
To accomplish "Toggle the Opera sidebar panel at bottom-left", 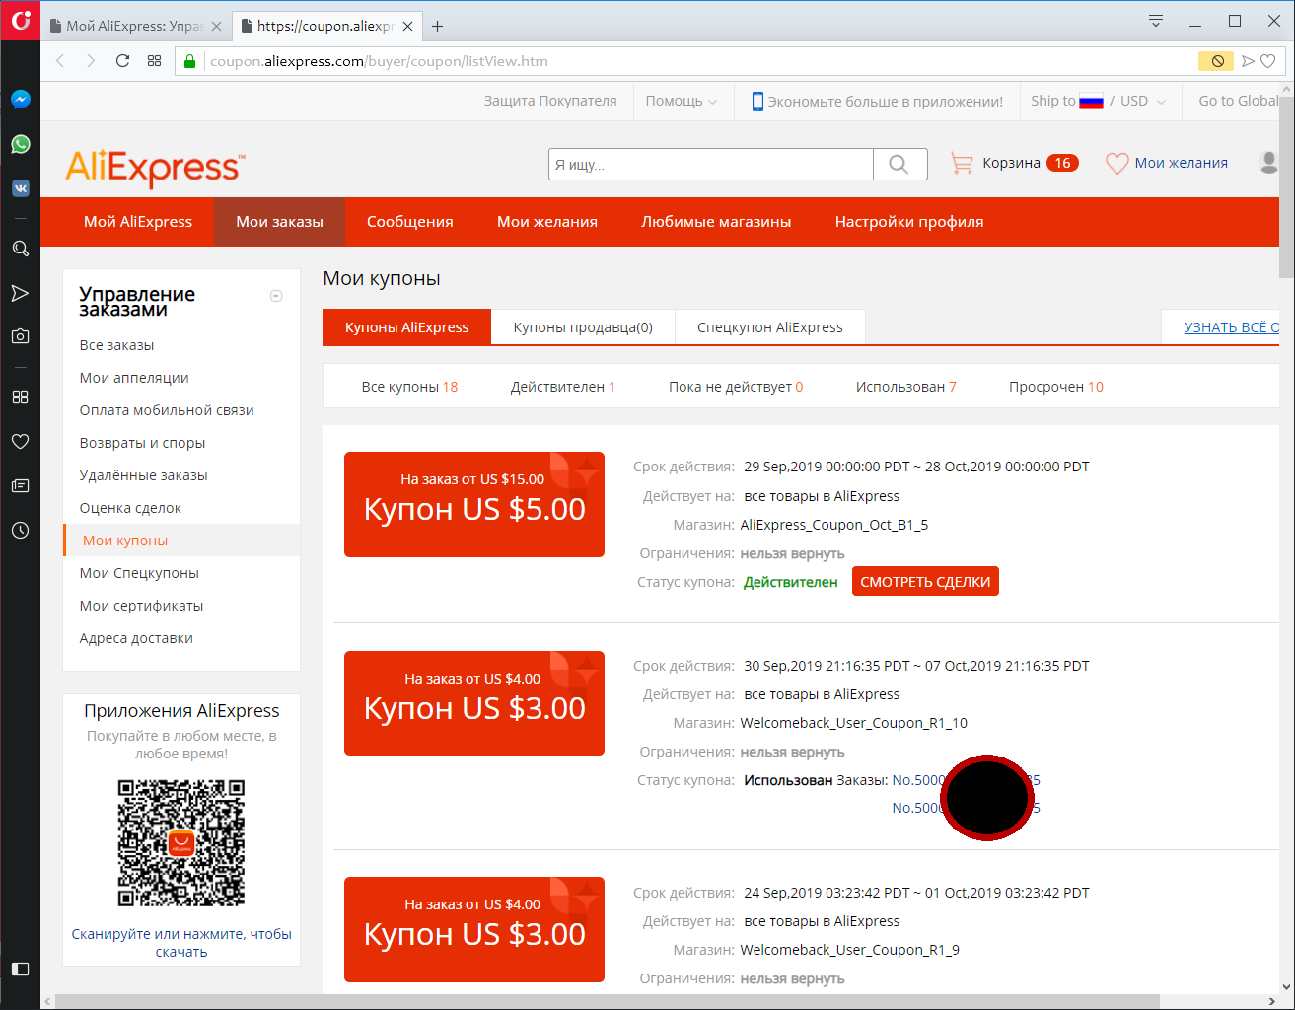I will click(20, 969).
